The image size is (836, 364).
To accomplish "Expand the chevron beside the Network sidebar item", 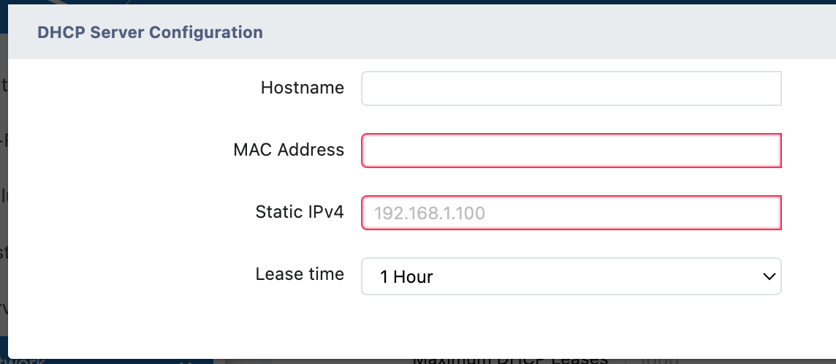I will 186,362.
